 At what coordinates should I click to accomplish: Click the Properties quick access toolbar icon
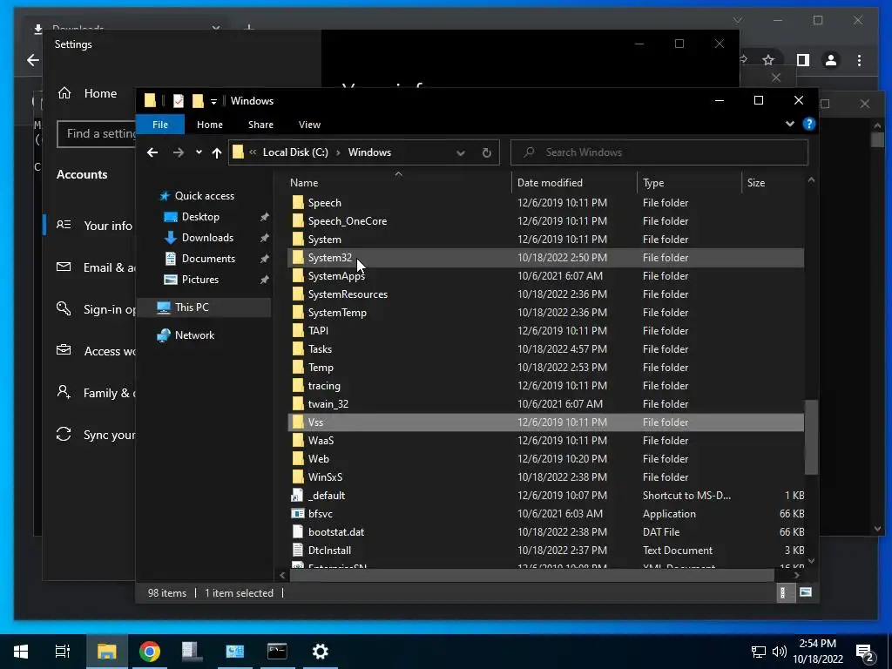[x=179, y=101]
